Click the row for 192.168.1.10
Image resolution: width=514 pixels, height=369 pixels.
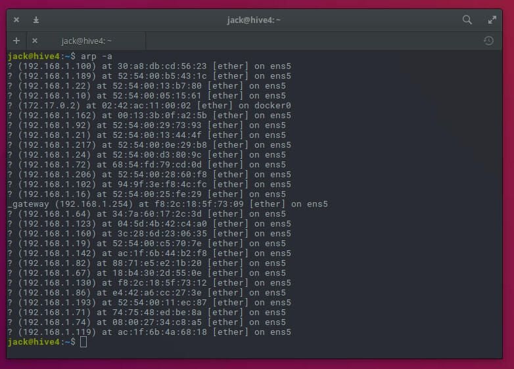pos(147,96)
